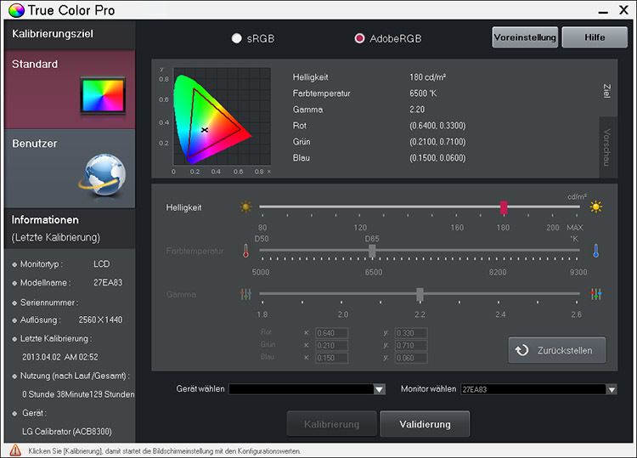Click the bright sun icon at brightness maximum
Screen dimensions: 637x458
point(595,206)
